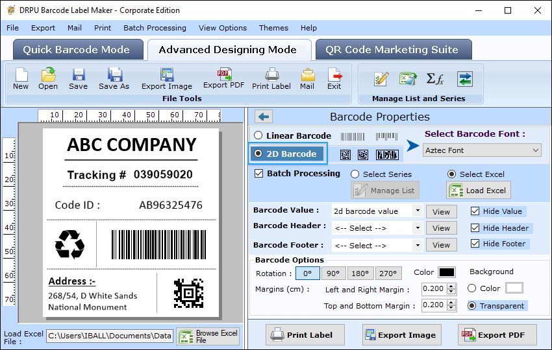The image size is (552, 350).
Task: Click the Save icon in File Tools
Action: click(x=78, y=75)
